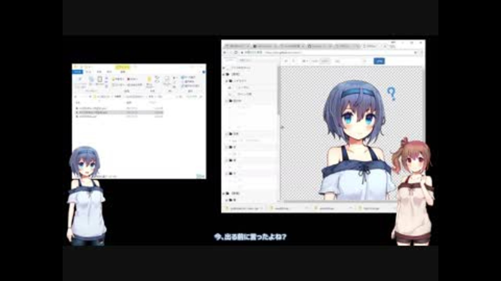501x281 pixels.
Task: Click the Pin to Quick access ribbon icon
Action: [80, 80]
